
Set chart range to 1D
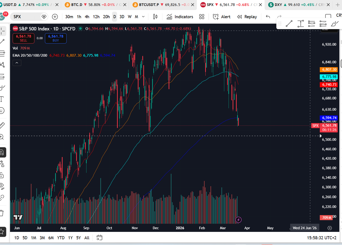(17, 238)
